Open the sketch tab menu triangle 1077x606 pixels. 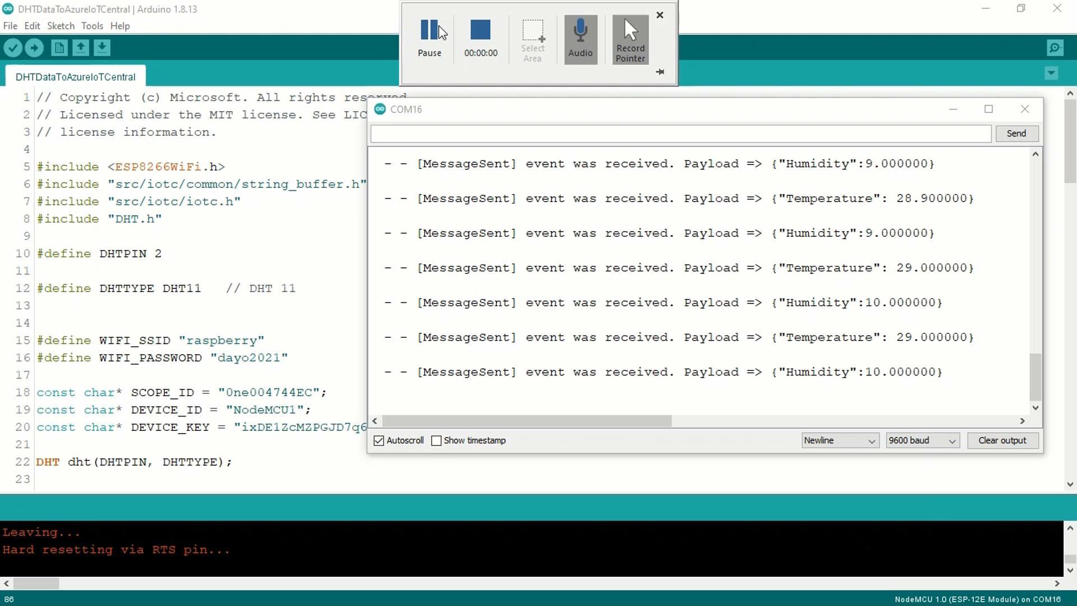1051,74
